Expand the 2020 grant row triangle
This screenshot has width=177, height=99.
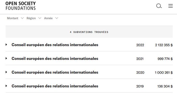[x=6, y=72]
